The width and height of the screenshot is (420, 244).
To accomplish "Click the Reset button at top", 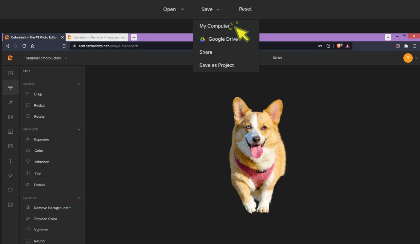I will [x=245, y=9].
